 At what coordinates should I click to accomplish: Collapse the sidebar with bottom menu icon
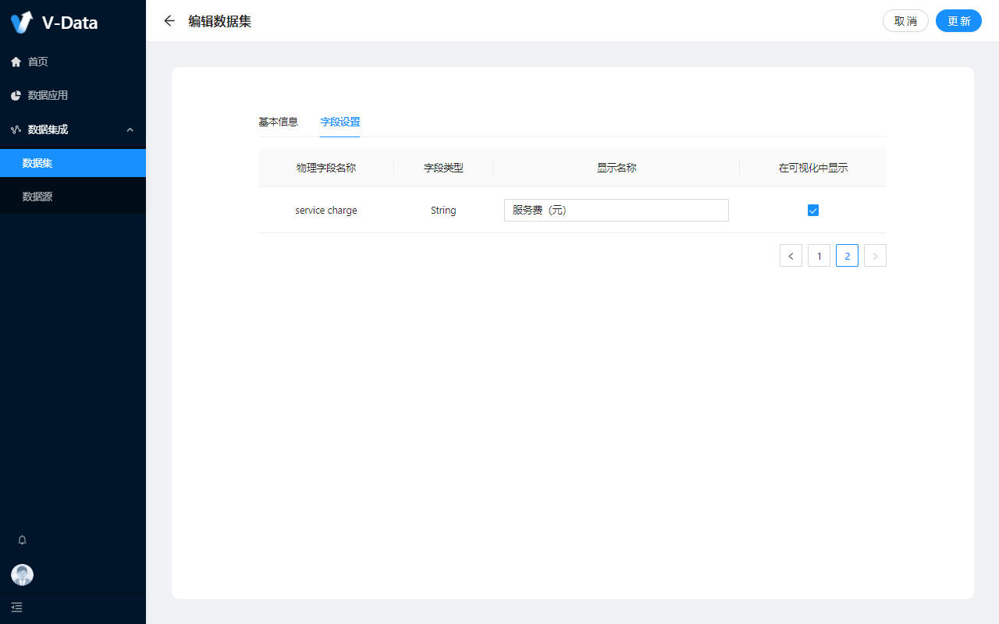pos(17,607)
